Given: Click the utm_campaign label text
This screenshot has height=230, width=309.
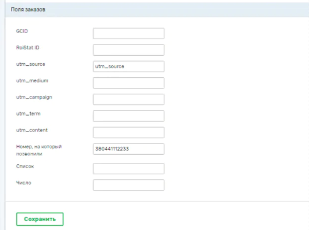Looking at the screenshot, I should [x=34, y=97].
